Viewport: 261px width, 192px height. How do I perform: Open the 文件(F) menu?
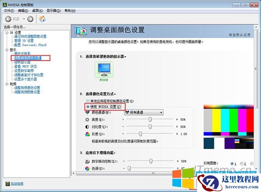coord(9,11)
